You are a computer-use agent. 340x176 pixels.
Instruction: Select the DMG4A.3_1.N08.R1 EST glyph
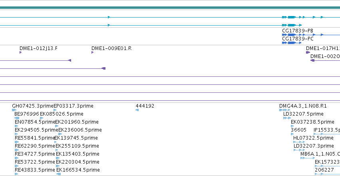(x=285, y=110)
